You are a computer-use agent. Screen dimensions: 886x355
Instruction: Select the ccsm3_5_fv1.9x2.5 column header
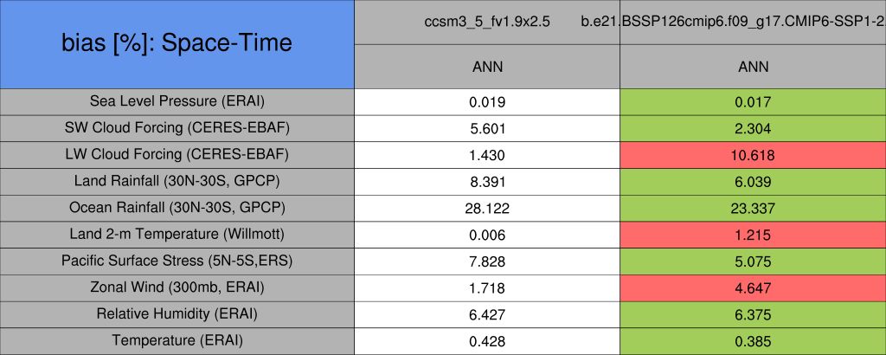487,22
